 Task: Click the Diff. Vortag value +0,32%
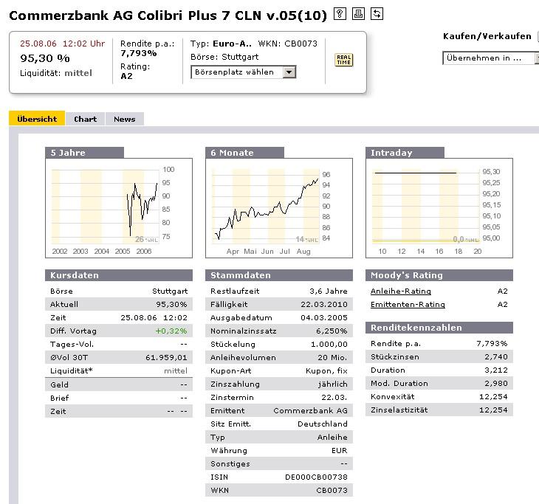[171, 331]
